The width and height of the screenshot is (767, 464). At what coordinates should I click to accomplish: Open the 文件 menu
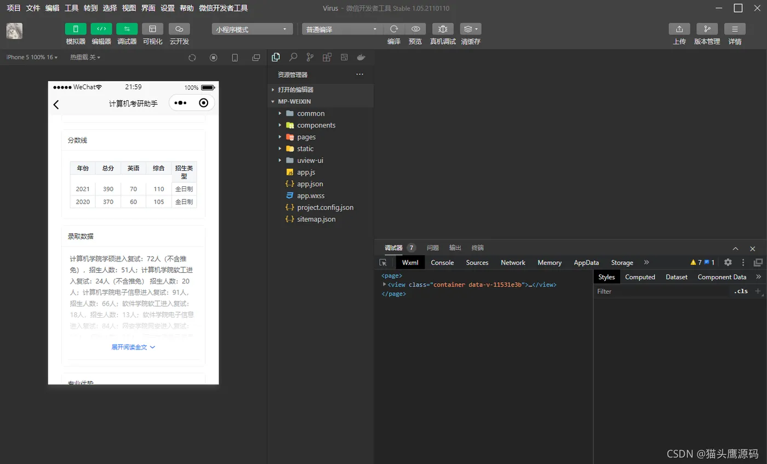tap(33, 8)
